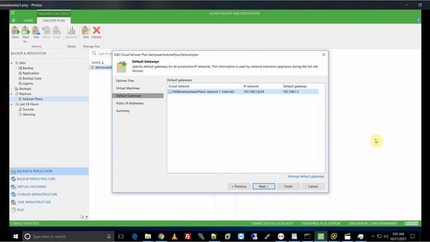Open the Virtual Machines view

point(49,187)
